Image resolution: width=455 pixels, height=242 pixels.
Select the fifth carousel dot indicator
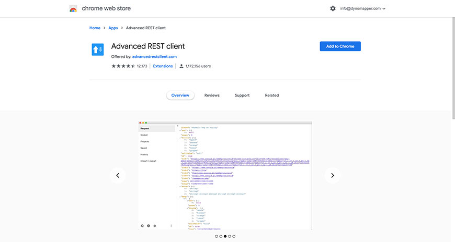click(x=234, y=236)
